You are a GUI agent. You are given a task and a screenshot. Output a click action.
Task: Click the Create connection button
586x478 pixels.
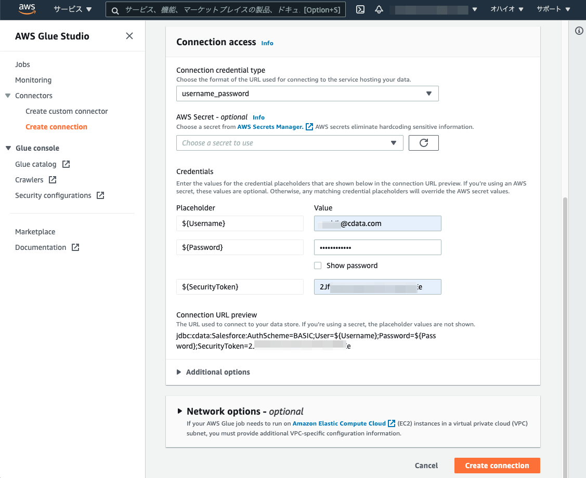click(497, 466)
